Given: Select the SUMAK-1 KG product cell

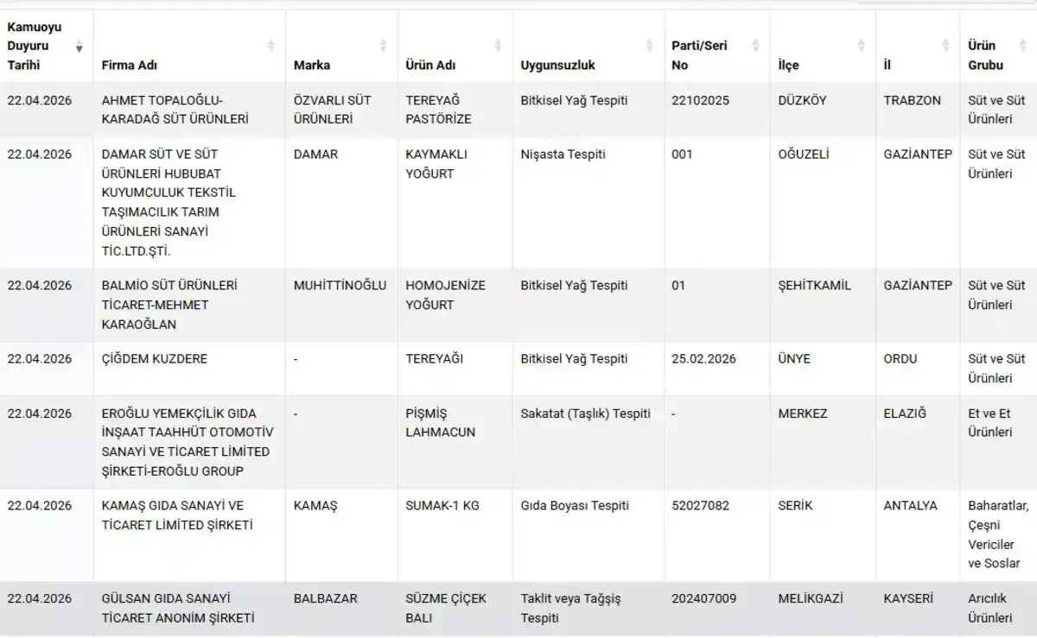Looking at the screenshot, I should 442,506.
